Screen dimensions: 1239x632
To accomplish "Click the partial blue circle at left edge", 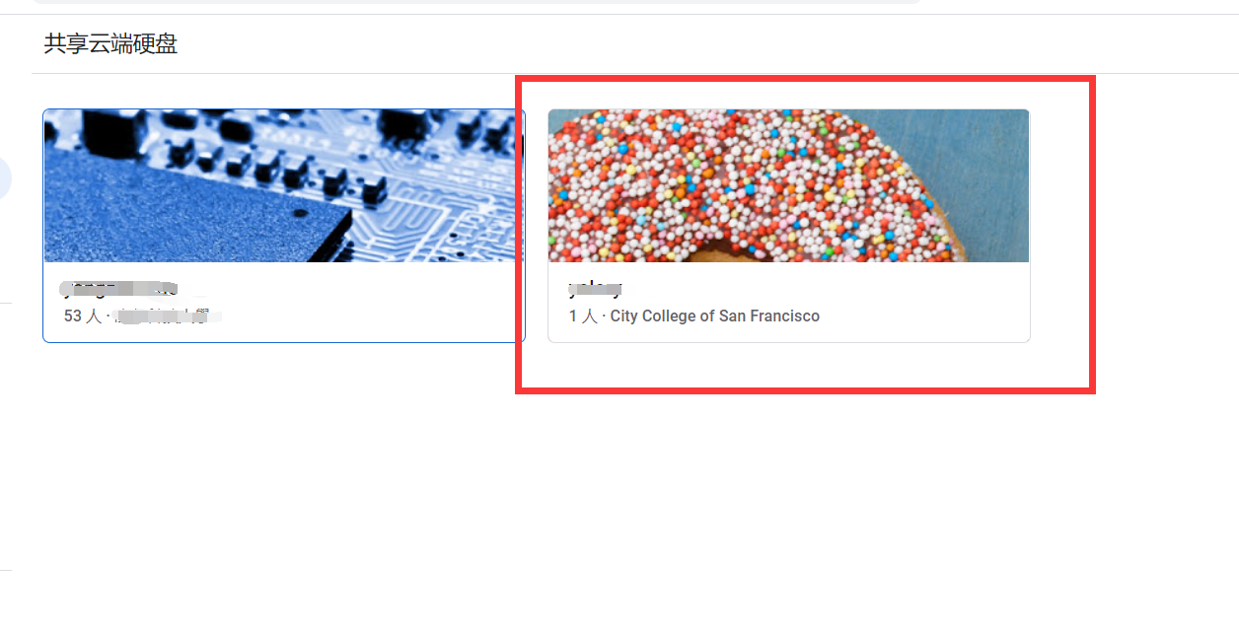I will pyautogui.click(x=5, y=178).
